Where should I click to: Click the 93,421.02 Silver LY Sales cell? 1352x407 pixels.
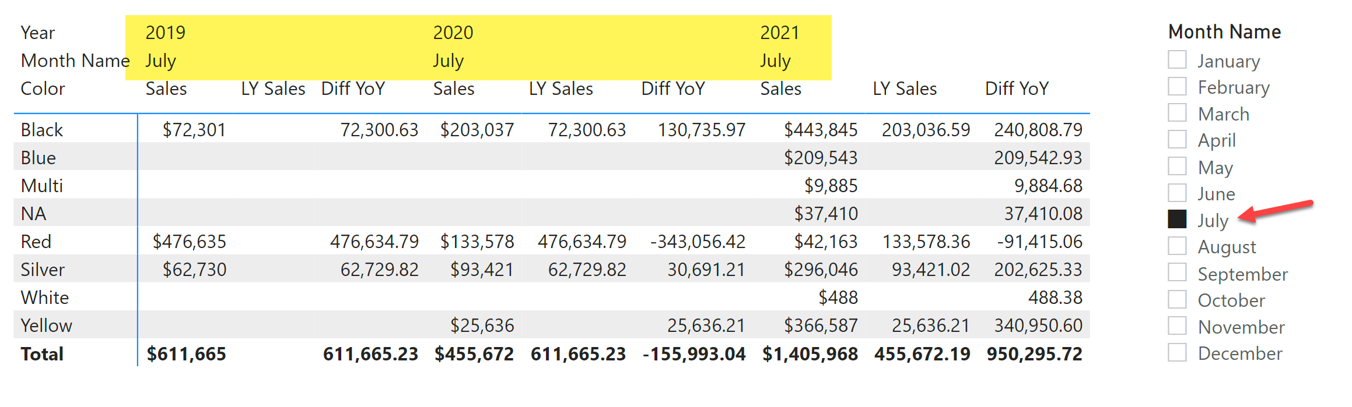pyautogui.click(x=931, y=270)
